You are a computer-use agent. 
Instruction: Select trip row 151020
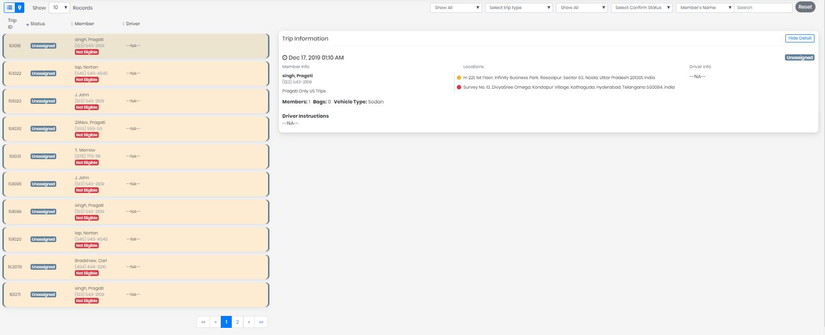click(x=136, y=239)
